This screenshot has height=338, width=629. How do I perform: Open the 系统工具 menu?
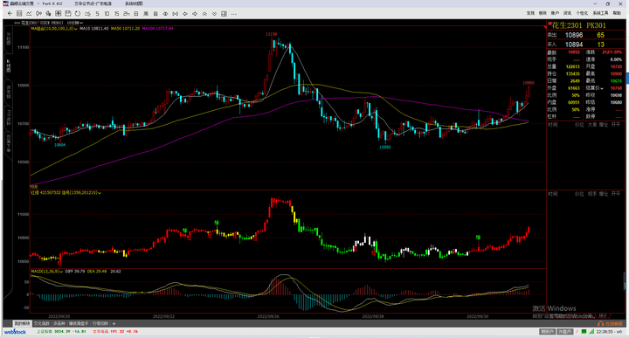pyautogui.click(x=600, y=13)
